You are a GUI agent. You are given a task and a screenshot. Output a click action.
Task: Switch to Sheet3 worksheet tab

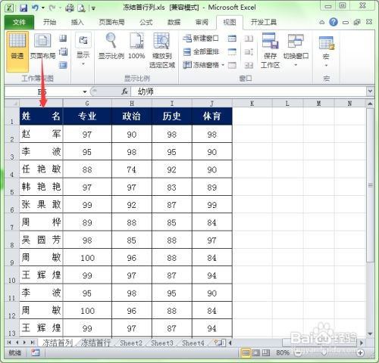162,343
